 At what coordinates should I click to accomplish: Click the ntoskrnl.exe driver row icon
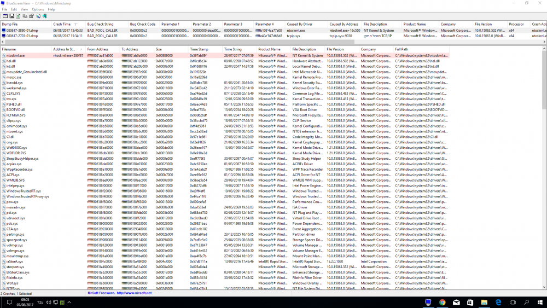click(3, 55)
